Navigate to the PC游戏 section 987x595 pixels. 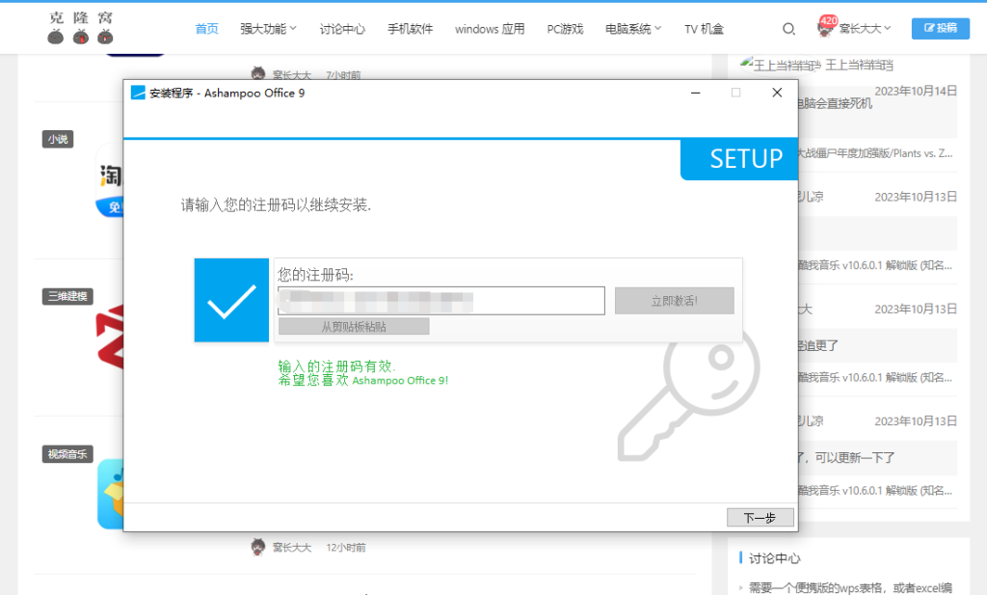coord(565,29)
